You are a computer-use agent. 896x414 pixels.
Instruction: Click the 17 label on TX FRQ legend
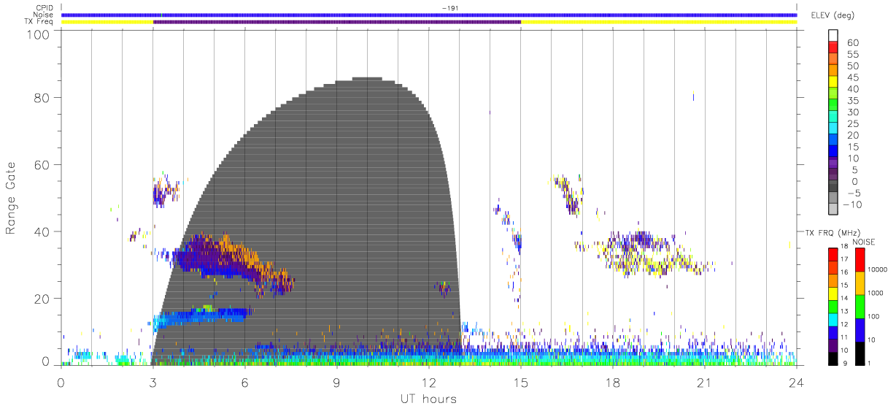(x=844, y=258)
